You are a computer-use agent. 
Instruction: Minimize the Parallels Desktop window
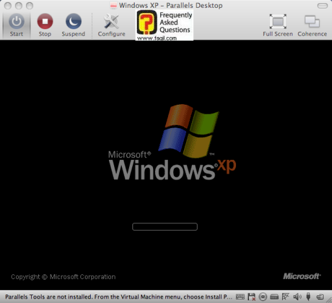[x=19, y=6]
